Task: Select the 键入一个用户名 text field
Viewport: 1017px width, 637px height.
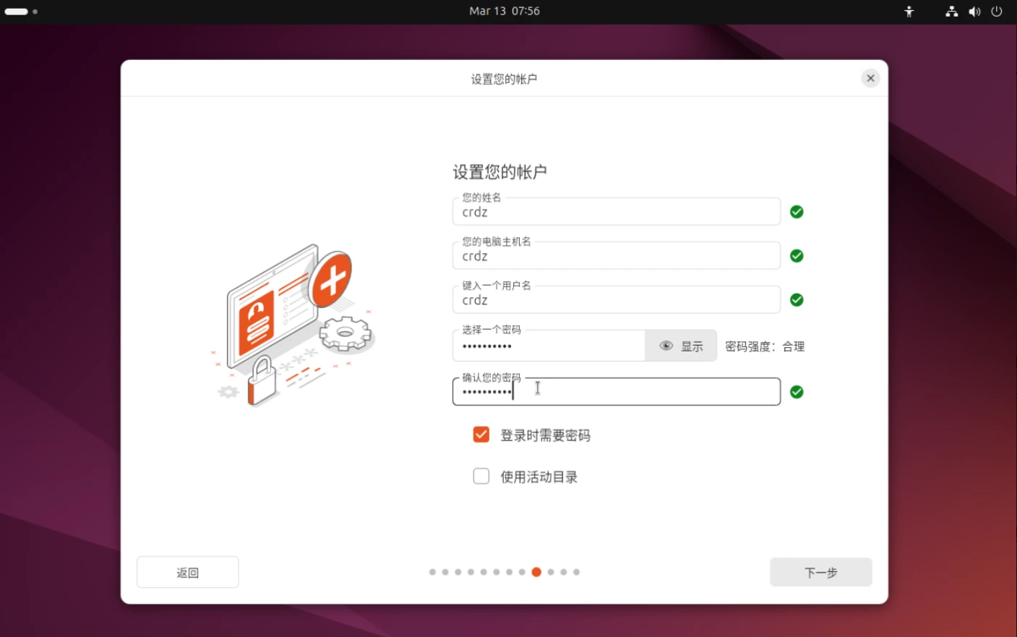Action: tap(616, 301)
